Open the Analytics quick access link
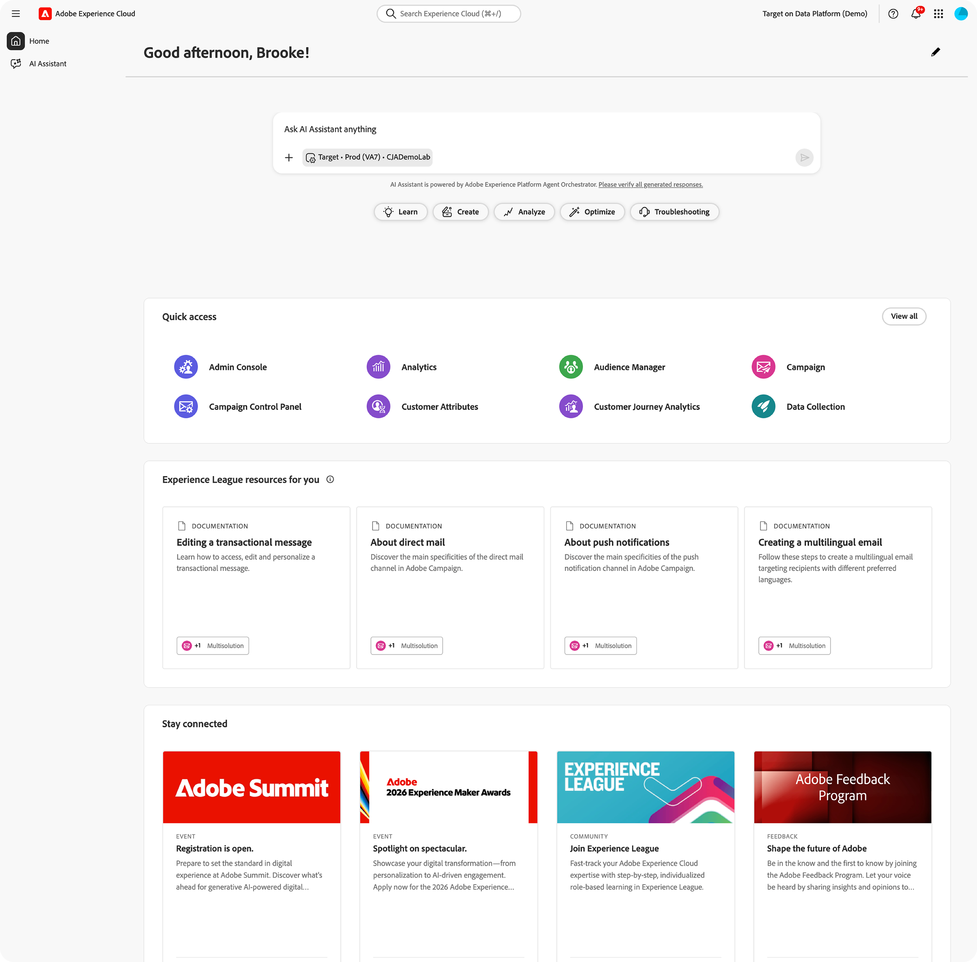 pyautogui.click(x=419, y=367)
